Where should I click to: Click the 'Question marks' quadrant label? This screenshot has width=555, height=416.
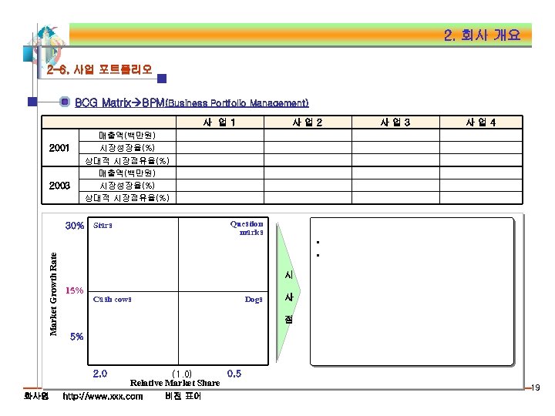point(247,228)
